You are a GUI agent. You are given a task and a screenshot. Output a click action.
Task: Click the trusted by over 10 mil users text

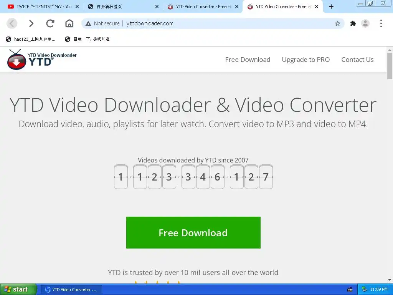[193, 272]
